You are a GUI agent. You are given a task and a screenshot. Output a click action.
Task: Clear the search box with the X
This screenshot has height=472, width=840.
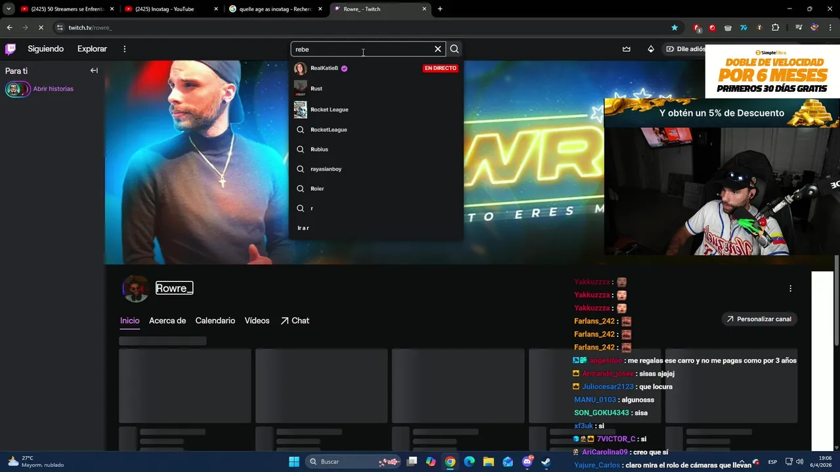click(x=438, y=49)
